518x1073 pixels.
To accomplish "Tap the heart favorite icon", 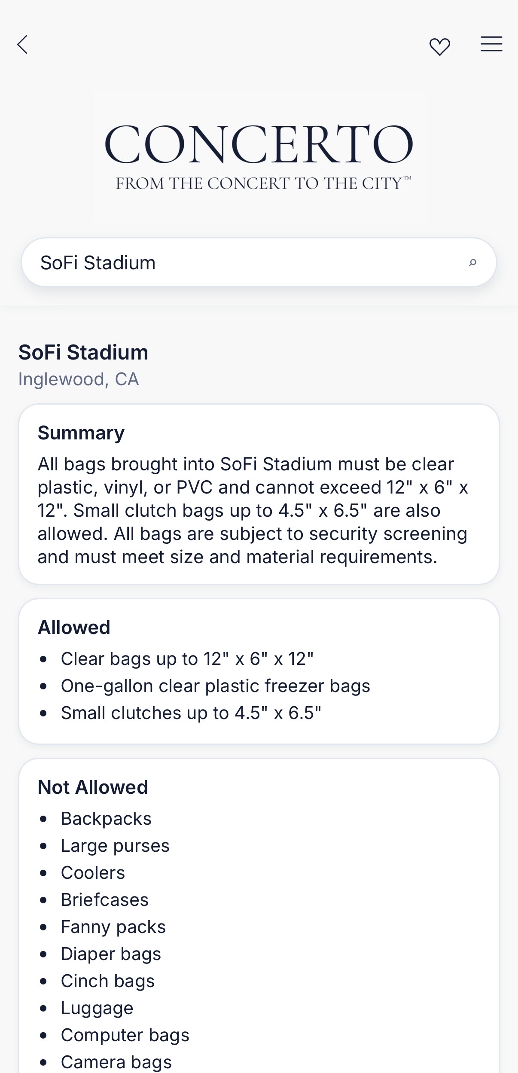I will (x=439, y=46).
